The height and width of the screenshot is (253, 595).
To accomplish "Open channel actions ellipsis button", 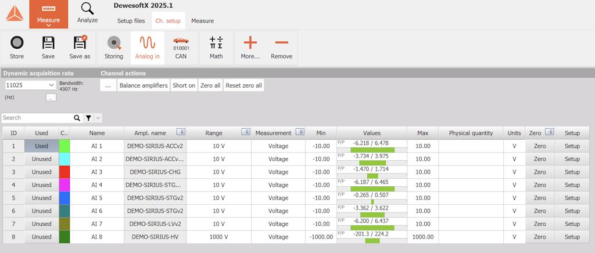I will tap(108, 85).
